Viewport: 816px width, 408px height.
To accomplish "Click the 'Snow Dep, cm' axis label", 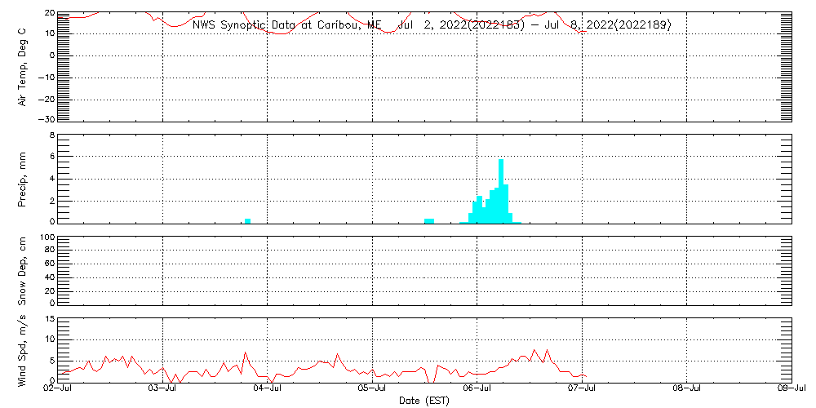I will tap(24, 271).
